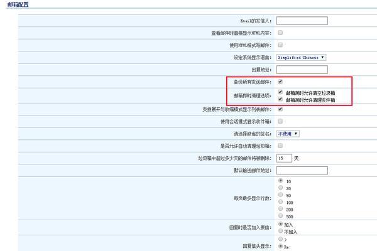
Task: Select the Re: reply header radio
Action: [x=280, y=246]
